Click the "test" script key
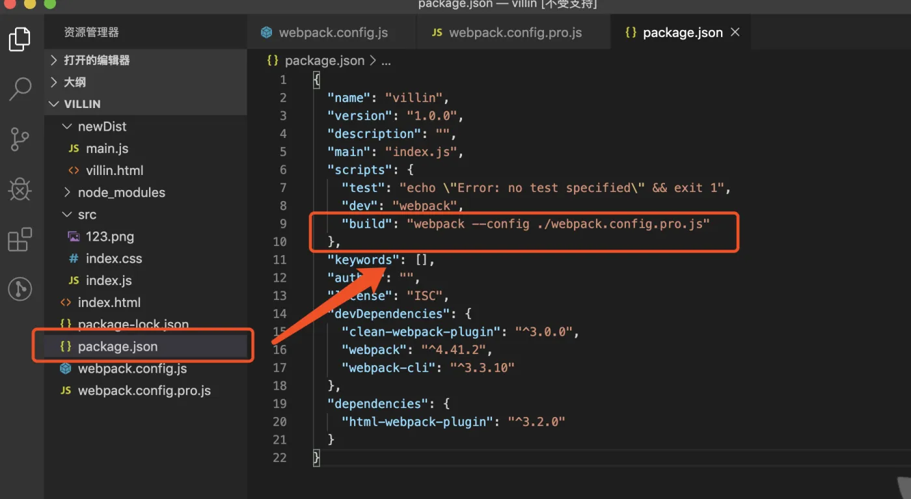The width and height of the screenshot is (911, 499). tap(364, 188)
